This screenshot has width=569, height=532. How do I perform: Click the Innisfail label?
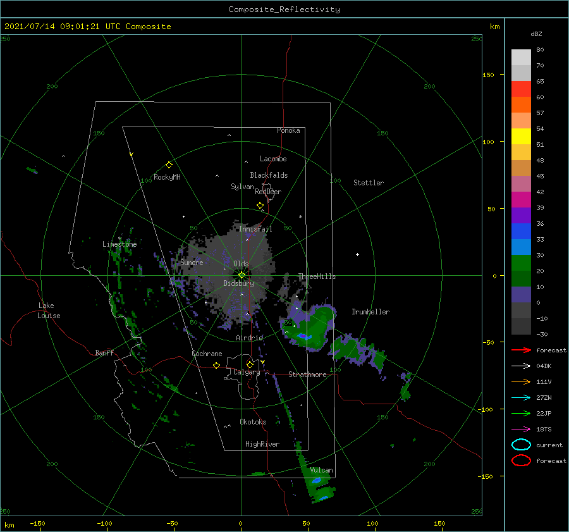tap(255, 229)
